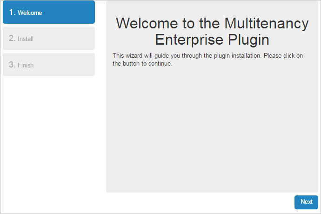Click the Next button
Screen dimensions: 321x214
(x=306, y=202)
